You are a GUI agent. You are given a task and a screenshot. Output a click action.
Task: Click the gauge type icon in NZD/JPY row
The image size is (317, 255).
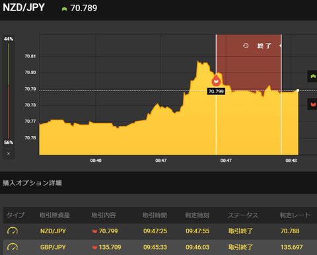click(x=13, y=231)
